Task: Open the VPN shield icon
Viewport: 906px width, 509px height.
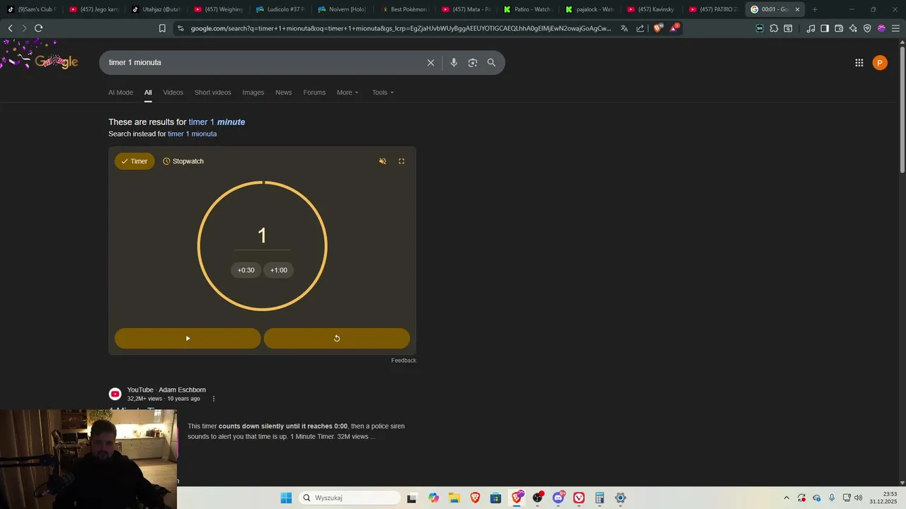Action: point(867,28)
